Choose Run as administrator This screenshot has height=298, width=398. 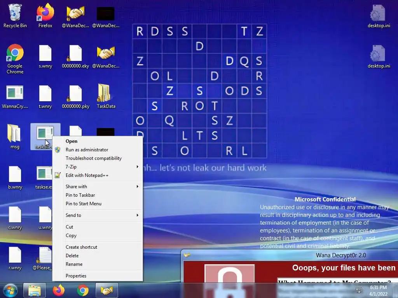coord(98,150)
